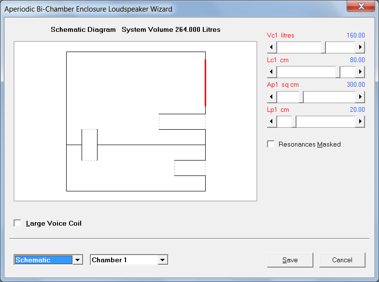The height and width of the screenshot is (282, 379).
Task: Decrease Ap1 sq cm with left arrow
Action: pyautogui.click(x=272, y=97)
